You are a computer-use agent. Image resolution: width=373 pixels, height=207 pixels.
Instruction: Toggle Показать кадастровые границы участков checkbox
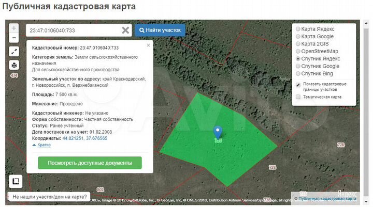pos(298,85)
